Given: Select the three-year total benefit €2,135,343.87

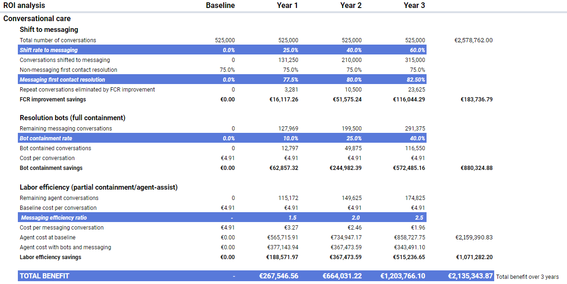Looking at the screenshot, I should [x=470, y=276].
